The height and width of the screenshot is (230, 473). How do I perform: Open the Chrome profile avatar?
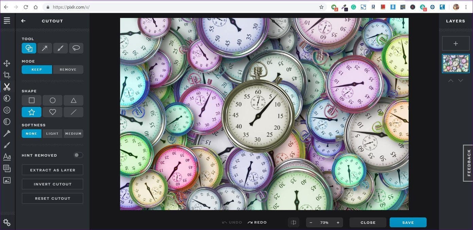(456, 7)
